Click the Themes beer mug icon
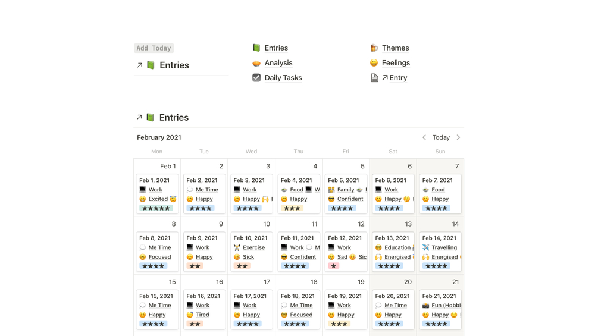This screenshot has height=336, width=598. coord(374,48)
